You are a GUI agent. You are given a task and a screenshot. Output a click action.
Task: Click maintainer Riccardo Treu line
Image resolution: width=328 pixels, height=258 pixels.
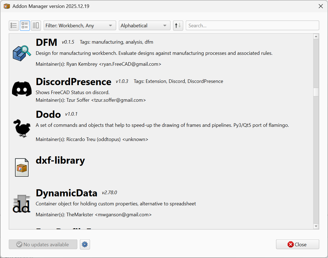[92, 139]
